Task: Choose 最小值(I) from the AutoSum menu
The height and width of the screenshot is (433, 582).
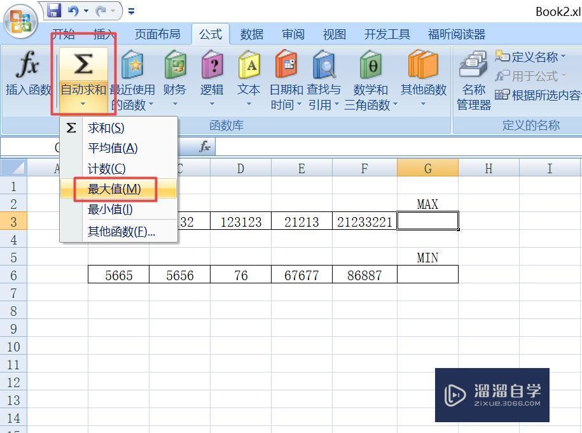Action: pos(118,209)
